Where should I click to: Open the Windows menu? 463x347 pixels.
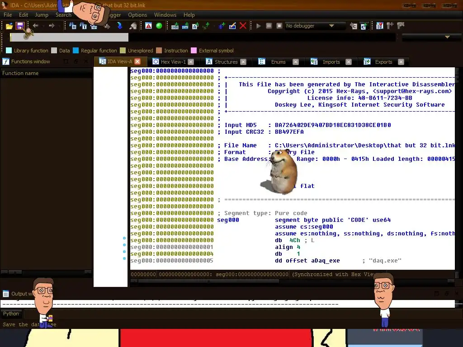coord(165,15)
